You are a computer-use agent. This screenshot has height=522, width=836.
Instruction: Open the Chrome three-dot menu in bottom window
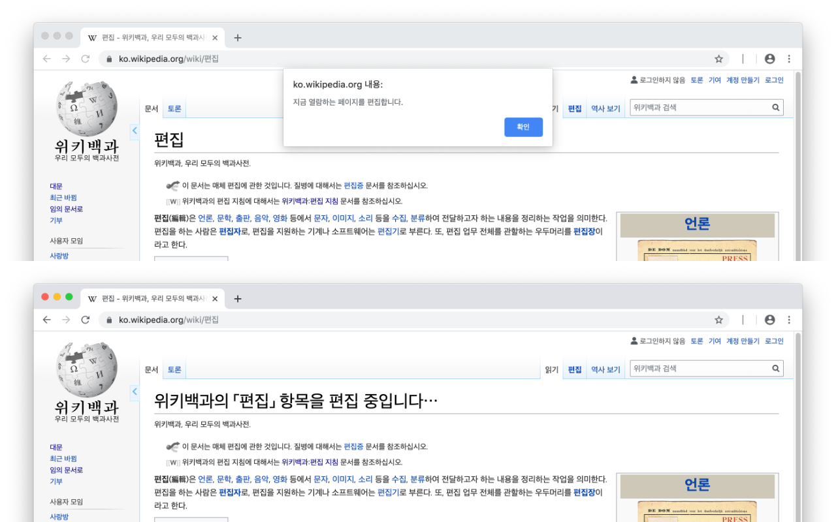point(789,320)
